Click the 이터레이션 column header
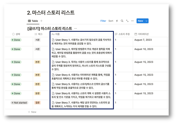 142,34
